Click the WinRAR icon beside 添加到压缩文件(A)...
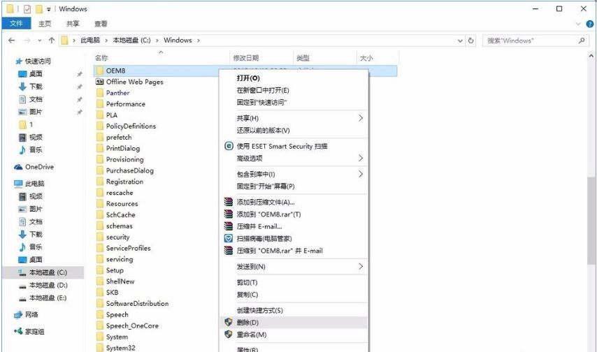597x352 pixels. (x=228, y=202)
